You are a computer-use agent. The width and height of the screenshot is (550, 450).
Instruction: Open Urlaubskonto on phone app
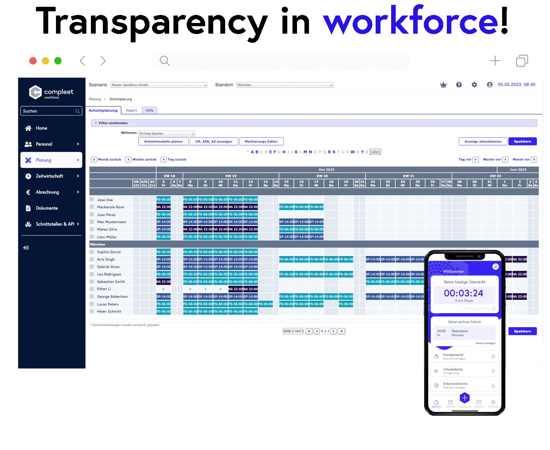pos(465,371)
